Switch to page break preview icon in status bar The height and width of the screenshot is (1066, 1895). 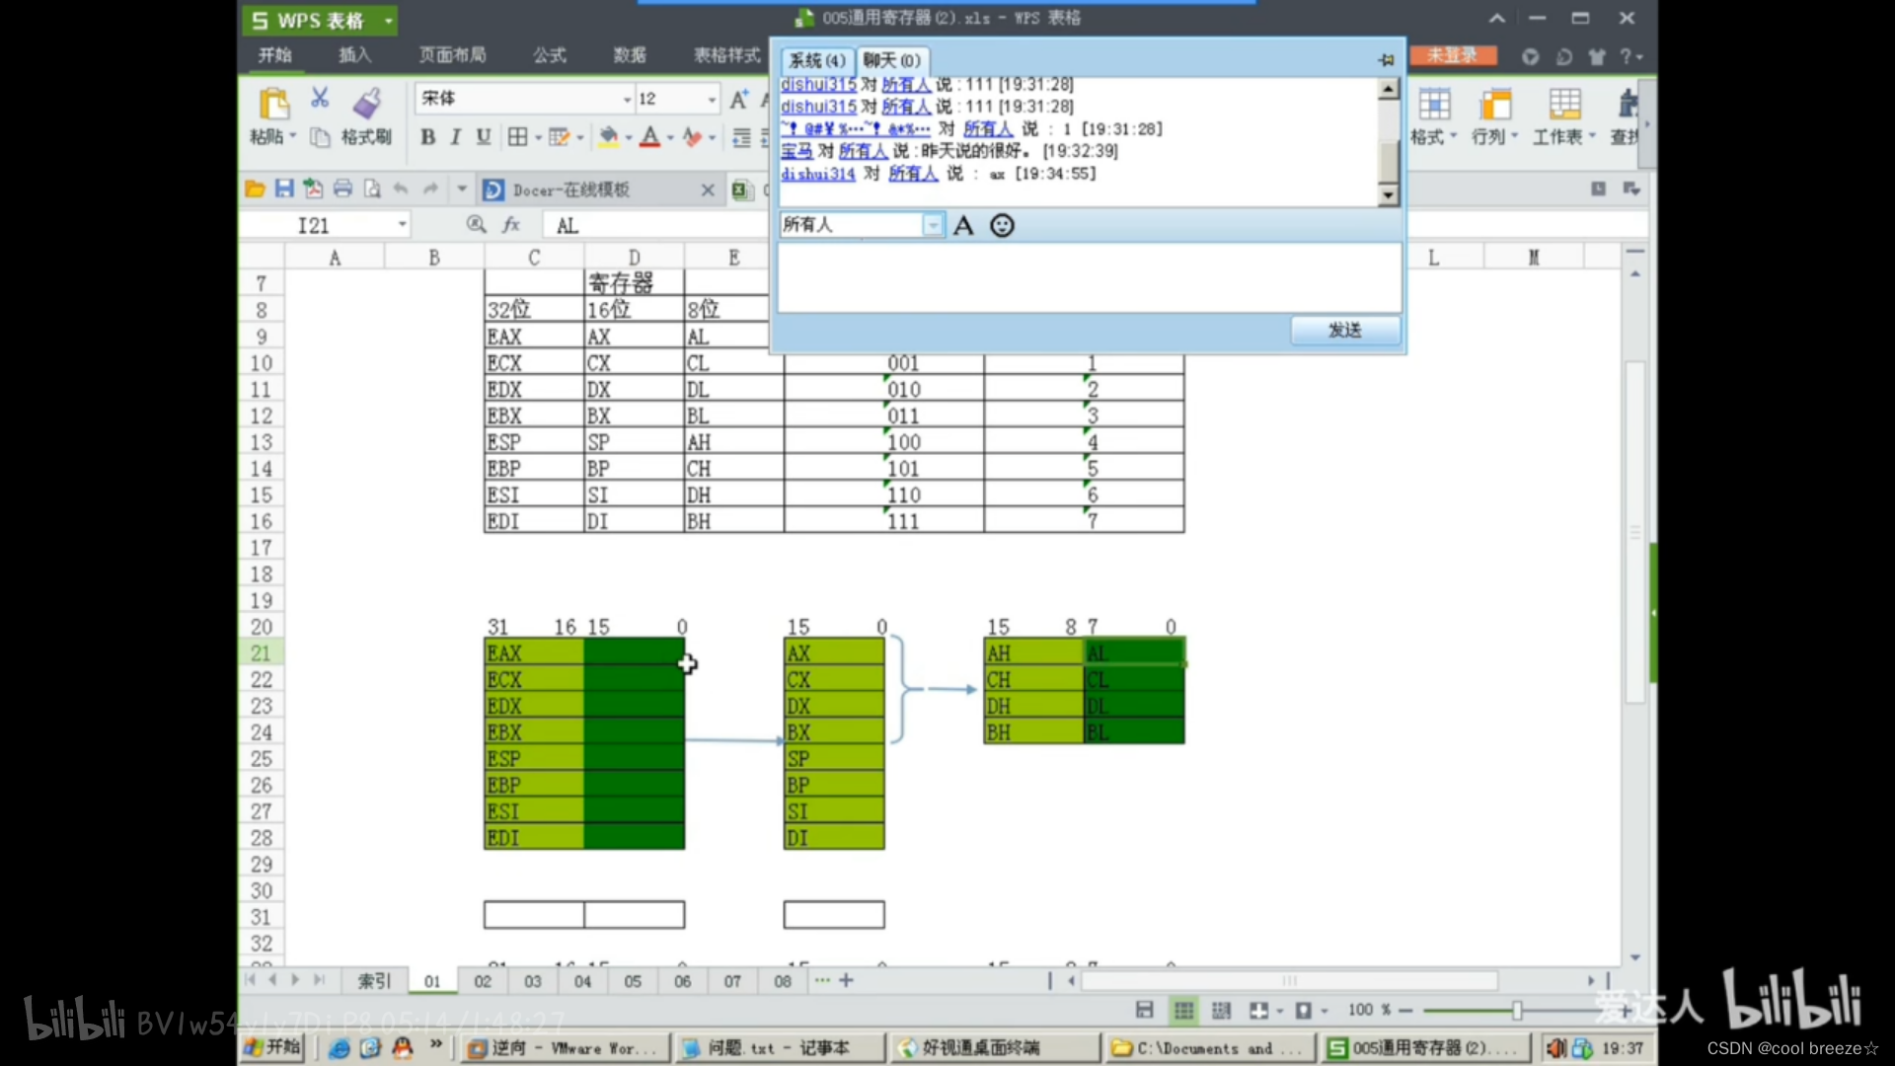1221,1010
